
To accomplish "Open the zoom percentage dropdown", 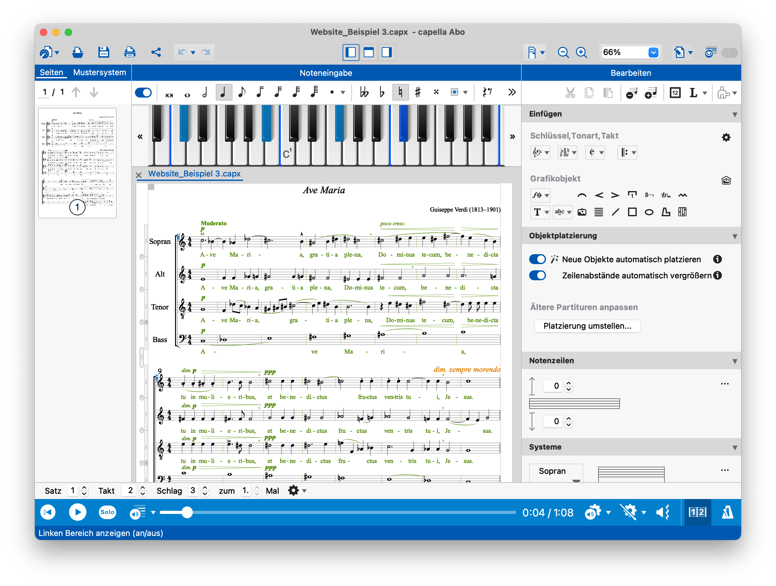I will [653, 52].
